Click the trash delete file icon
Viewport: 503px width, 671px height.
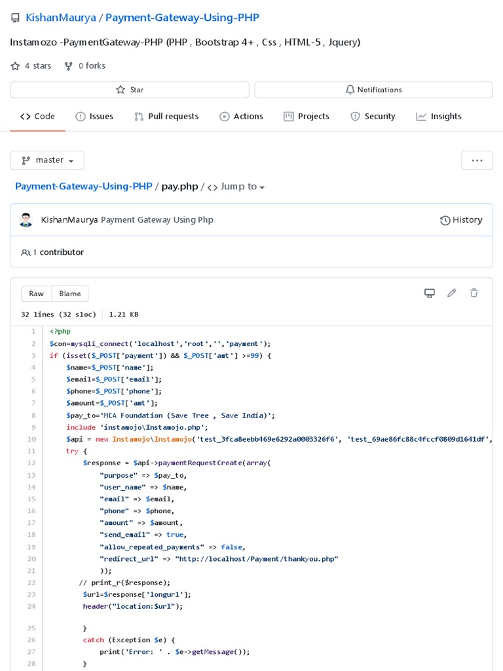[474, 293]
